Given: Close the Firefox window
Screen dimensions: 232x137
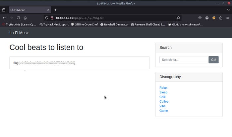Looking at the screenshot, I should (229, 3).
